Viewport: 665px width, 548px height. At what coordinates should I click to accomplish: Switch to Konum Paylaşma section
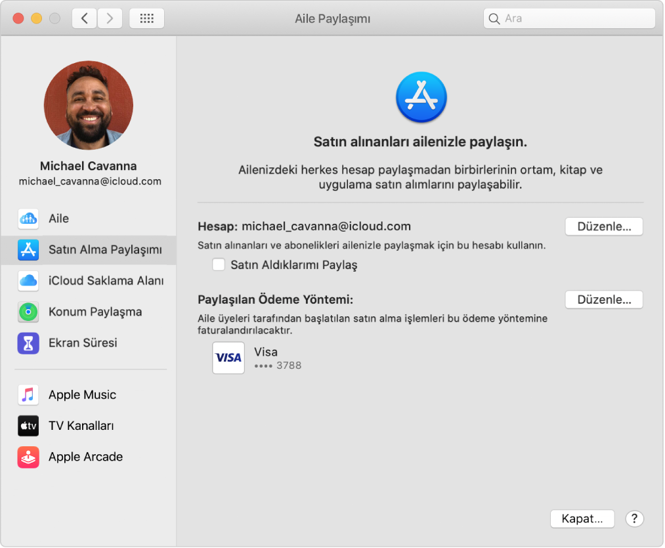pos(89,312)
